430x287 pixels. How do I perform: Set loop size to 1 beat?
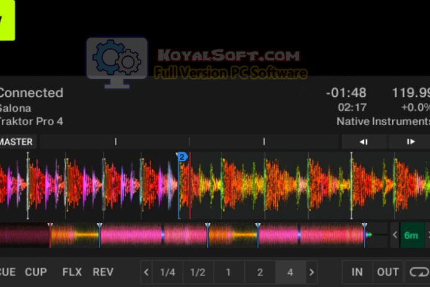coord(228,272)
